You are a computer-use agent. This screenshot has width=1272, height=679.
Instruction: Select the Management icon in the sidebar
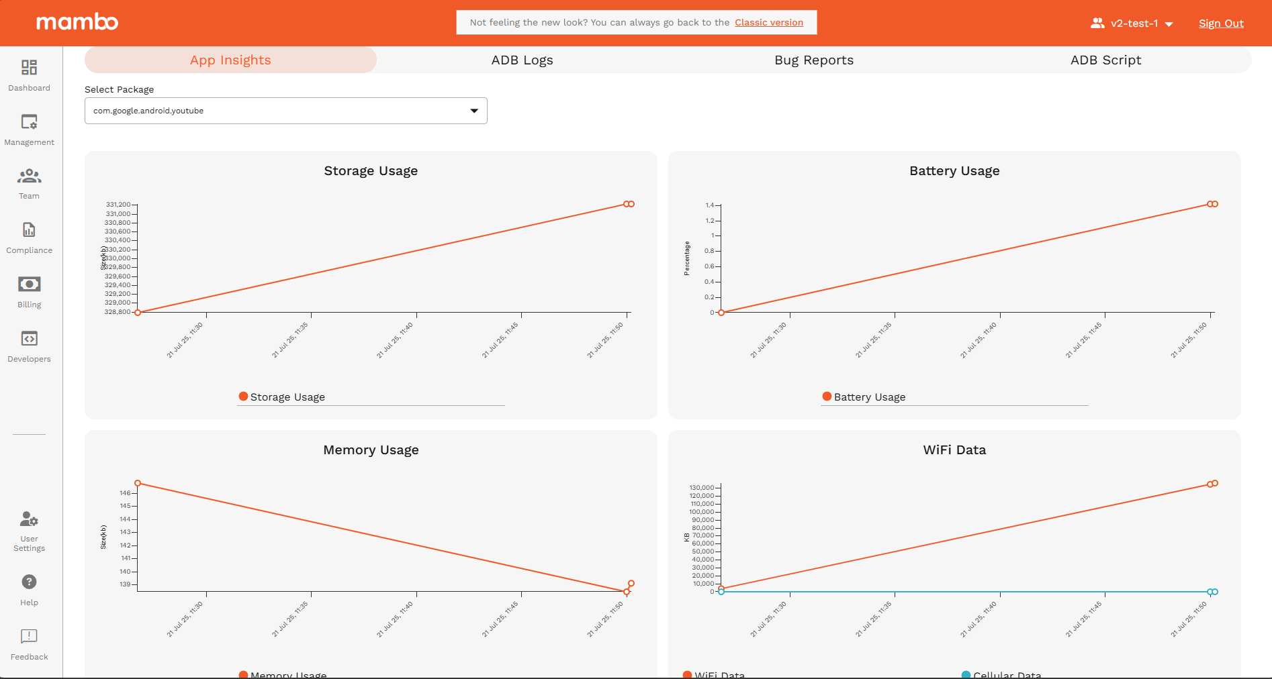pyautogui.click(x=29, y=128)
